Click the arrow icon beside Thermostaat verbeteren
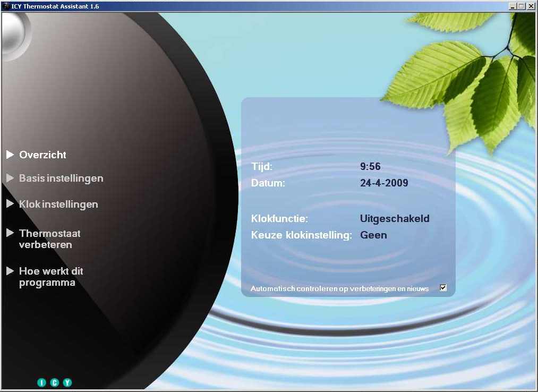Viewport: 538px width, 392px height. click(x=10, y=233)
